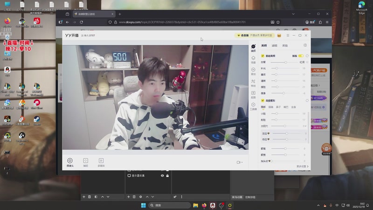Click the Windows Start button

click(x=144, y=205)
